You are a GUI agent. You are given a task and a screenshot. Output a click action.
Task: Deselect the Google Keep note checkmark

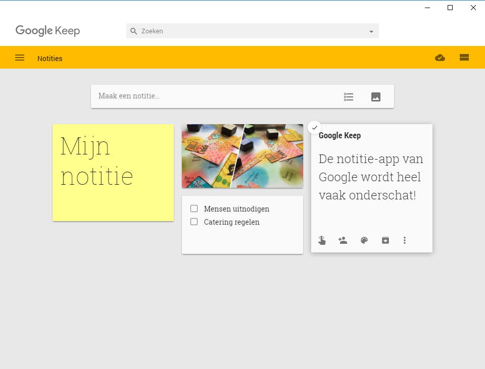315,128
